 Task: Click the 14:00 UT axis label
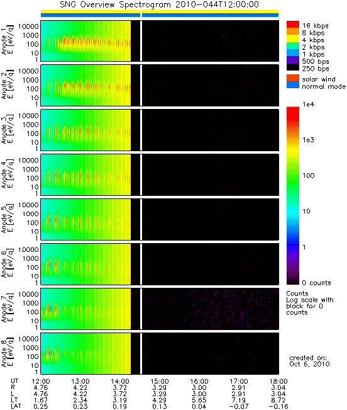pos(120,381)
